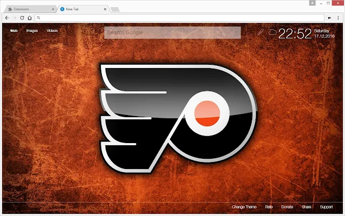Go back using the browser back arrow
Image resolution: width=345 pixels, height=216 pixels.
pyautogui.click(x=7, y=18)
